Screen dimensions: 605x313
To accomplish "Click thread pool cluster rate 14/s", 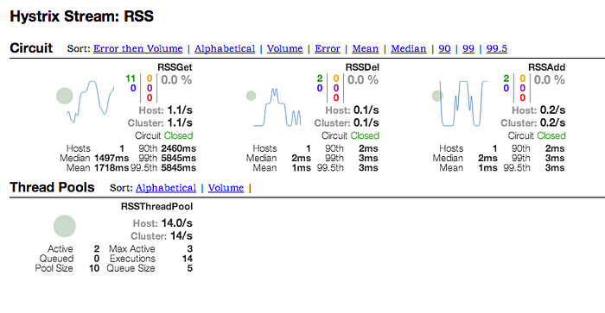I will click(x=181, y=235).
